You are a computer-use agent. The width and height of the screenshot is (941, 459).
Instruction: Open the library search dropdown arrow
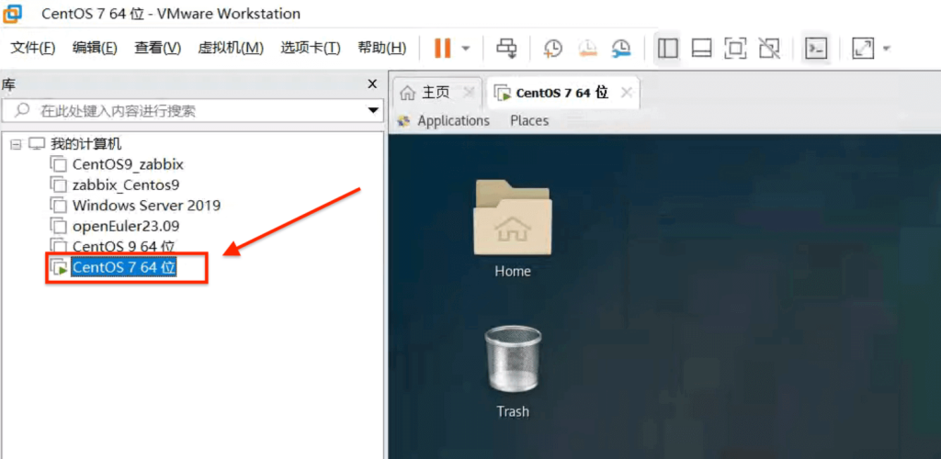click(373, 110)
